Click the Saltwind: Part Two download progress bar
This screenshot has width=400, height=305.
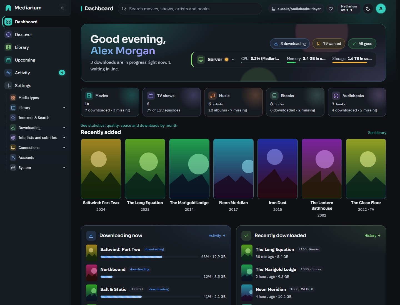pos(149,257)
